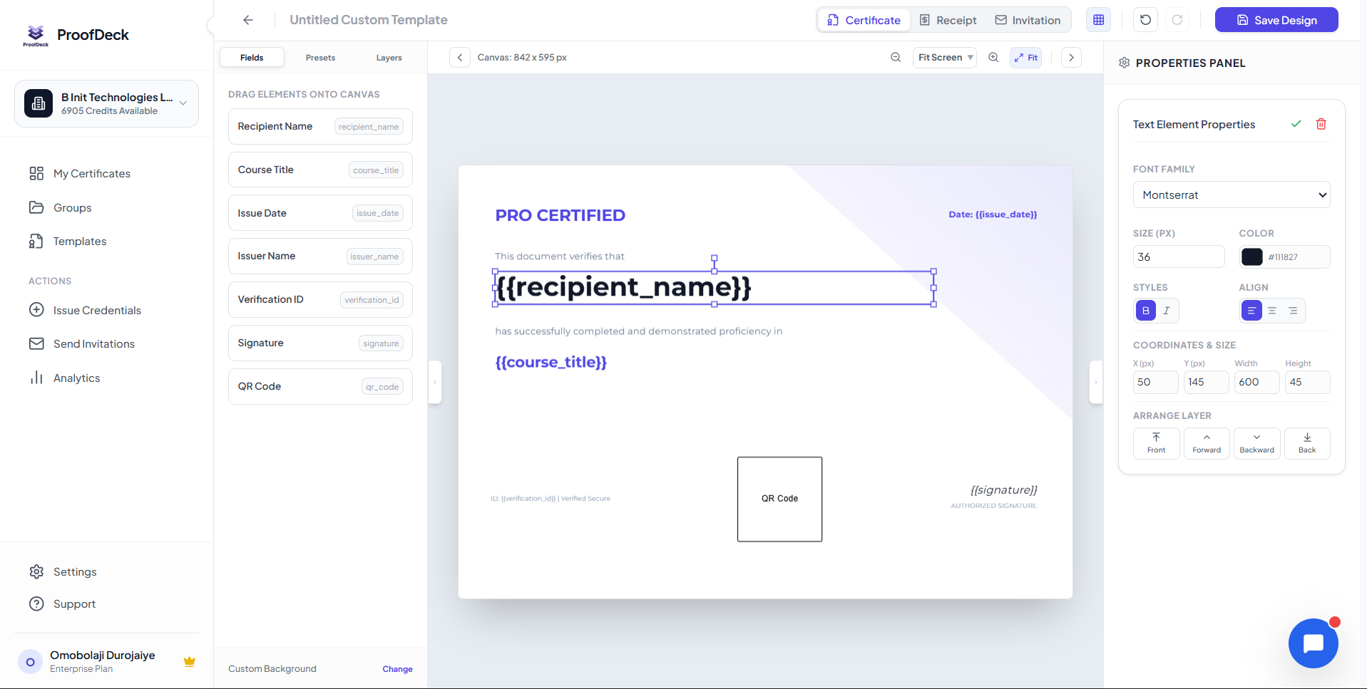The width and height of the screenshot is (1367, 689).
Task: Zoom out of the canvas
Action: [896, 58]
